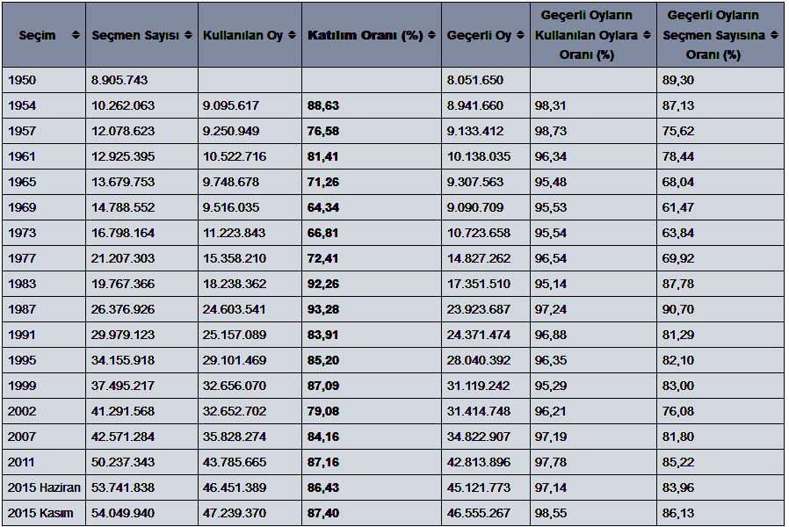Click the Geçerli Oy header text
Viewport: 789px width, 527px height.
click(x=479, y=36)
